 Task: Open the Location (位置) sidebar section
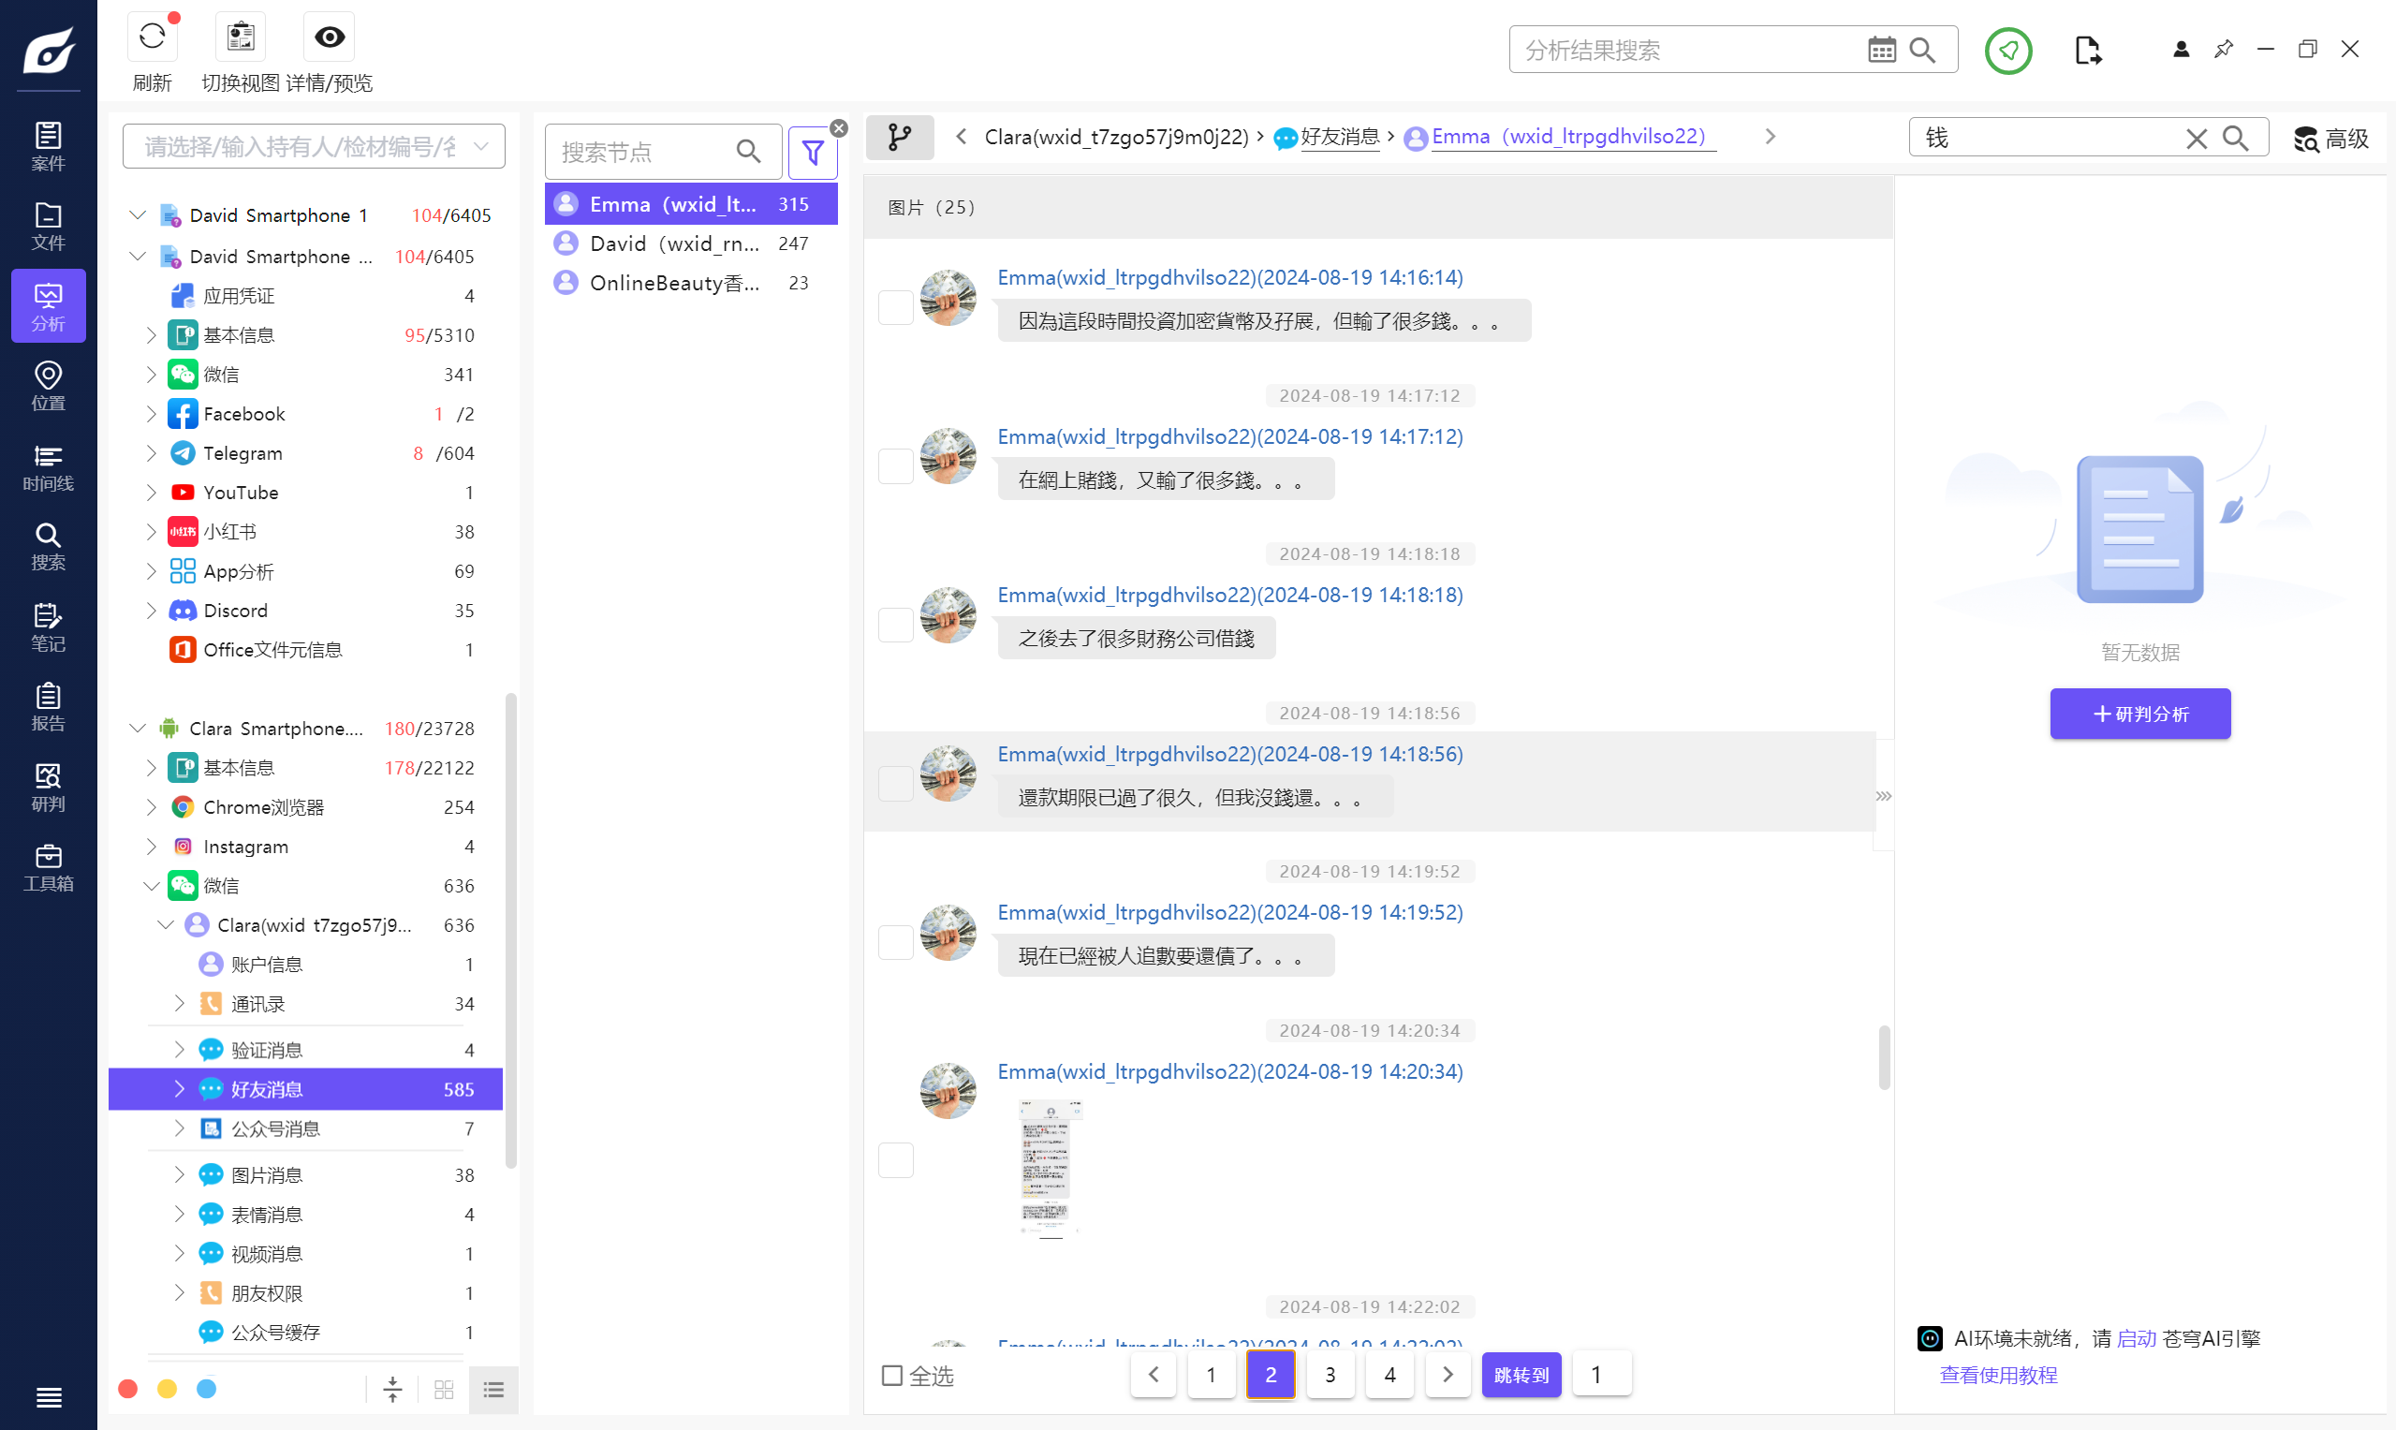(x=48, y=387)
